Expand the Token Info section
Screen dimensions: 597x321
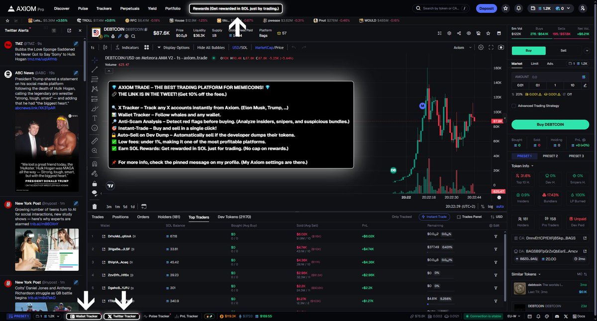(x=522, y=166)
